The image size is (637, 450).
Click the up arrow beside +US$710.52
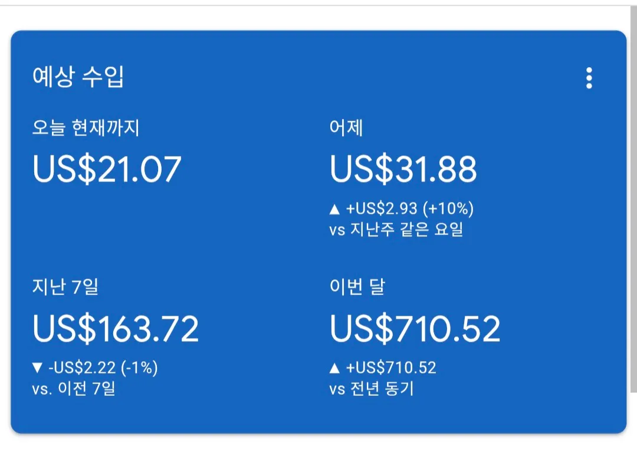(334, 369)
